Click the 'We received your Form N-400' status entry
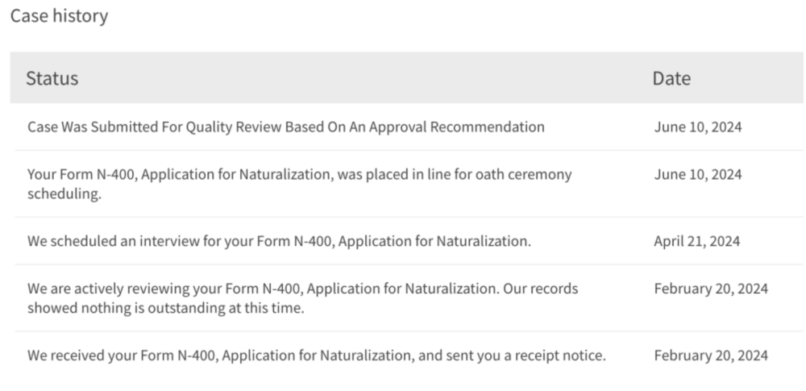This screenshot has height=391, width=806. coord(317,356)
